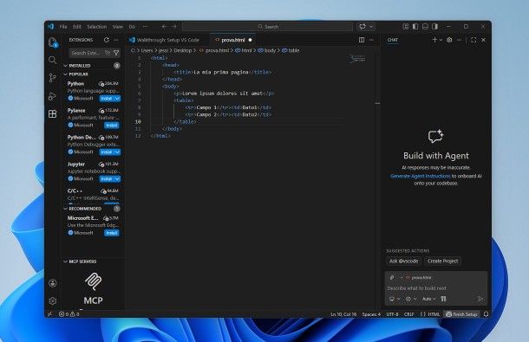Open Jupyter Install dropdown arrow
Image resolution: width=529 pixels, height=342 pixels.
(117, 179)
